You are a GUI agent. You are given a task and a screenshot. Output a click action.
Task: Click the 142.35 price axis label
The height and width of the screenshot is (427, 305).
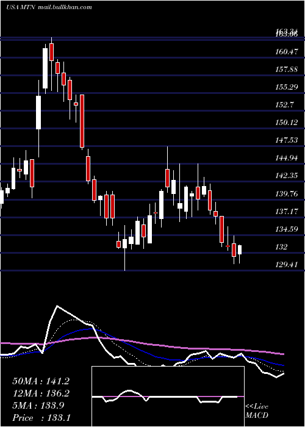287,176
